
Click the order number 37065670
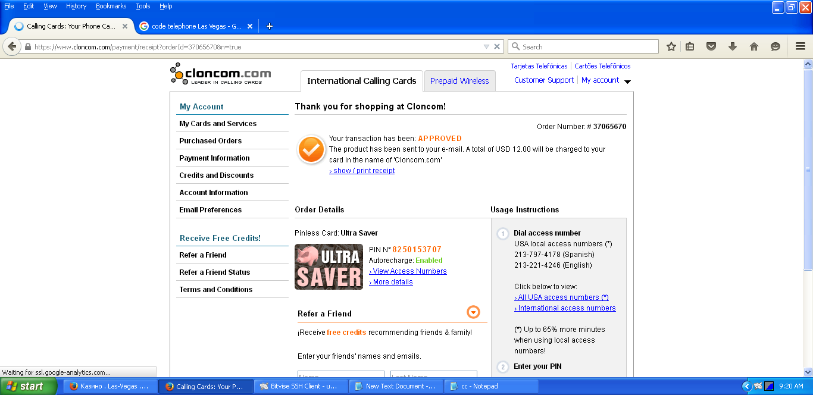pyautogui.click(x=609, y=127)
